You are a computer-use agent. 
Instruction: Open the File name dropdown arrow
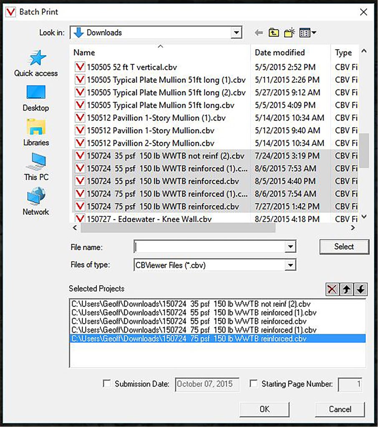pyautogui.click(x=290, y=247)
